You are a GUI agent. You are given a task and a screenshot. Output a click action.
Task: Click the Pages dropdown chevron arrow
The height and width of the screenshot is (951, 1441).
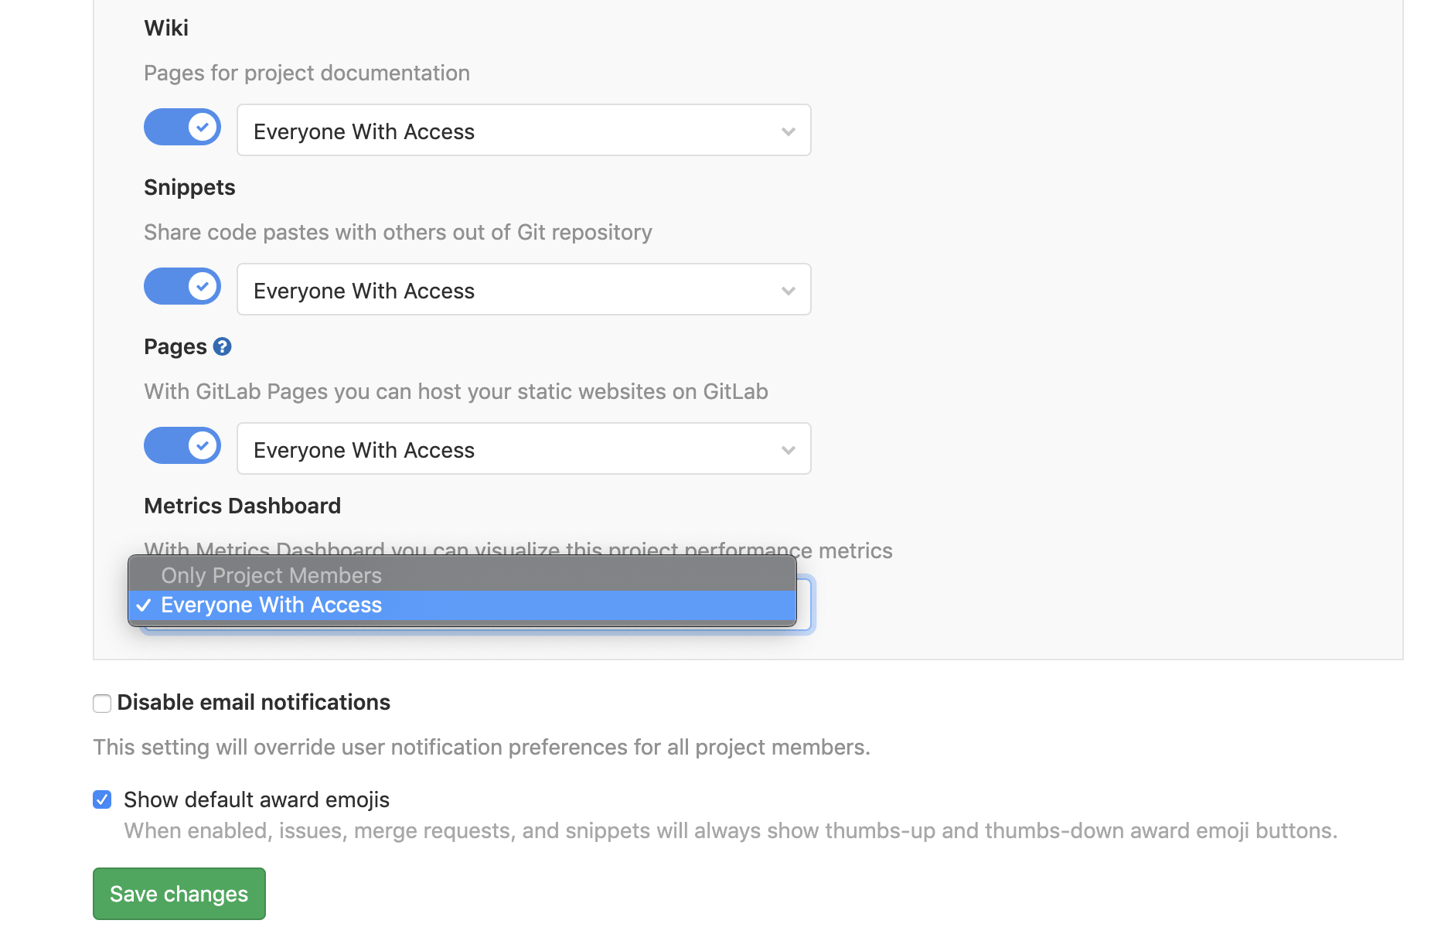point(788,449)
